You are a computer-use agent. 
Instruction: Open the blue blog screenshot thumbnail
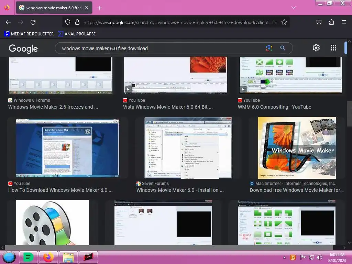pos(68,148)
